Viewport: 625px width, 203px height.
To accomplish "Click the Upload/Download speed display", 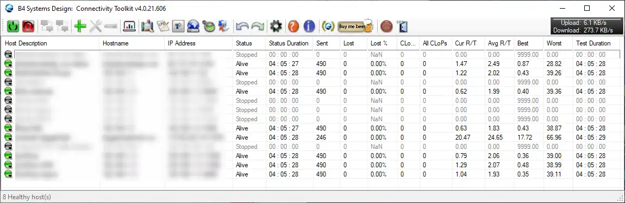I will 587,27.
